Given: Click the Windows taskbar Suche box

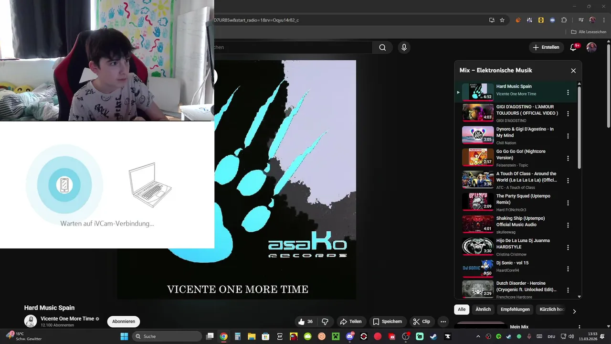Looking at the screenshot, I should 167,336.
